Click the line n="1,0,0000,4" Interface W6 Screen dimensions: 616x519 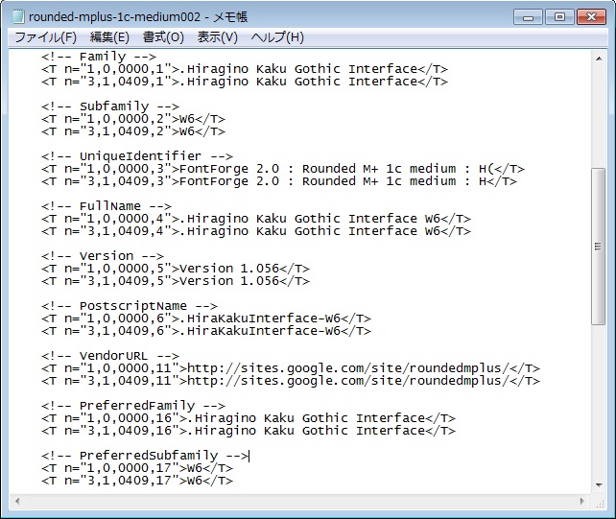(x=256, y=219)
